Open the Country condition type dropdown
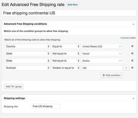The image size is (138, 118). (27, 46)
